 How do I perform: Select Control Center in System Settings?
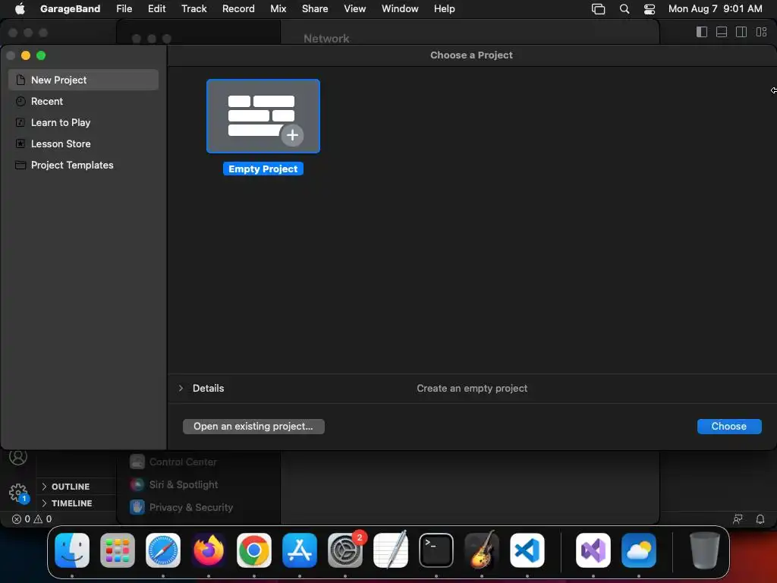point(174,462)
